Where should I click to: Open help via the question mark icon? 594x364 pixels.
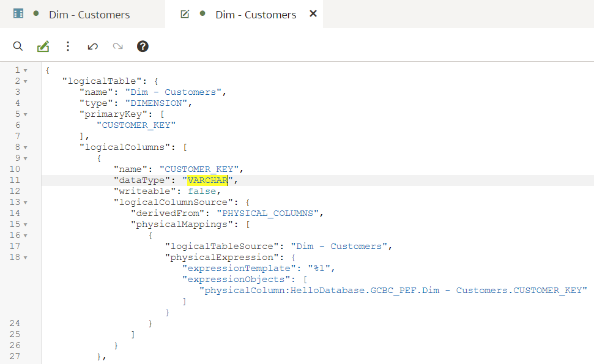(142, 46)
